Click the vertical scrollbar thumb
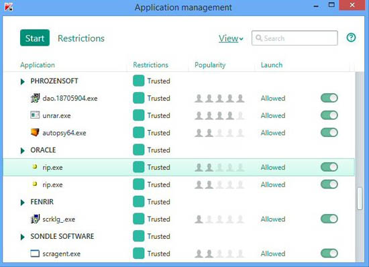369x267 pixels. pos(360,199)
